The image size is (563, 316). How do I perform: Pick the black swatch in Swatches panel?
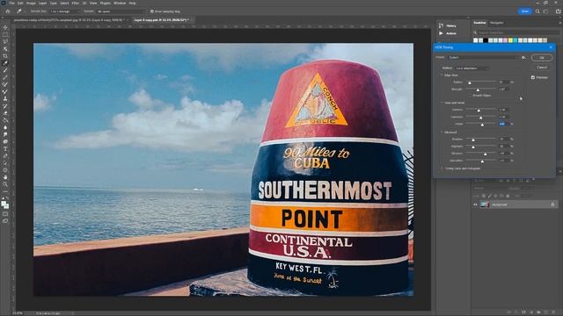point(486,40)
